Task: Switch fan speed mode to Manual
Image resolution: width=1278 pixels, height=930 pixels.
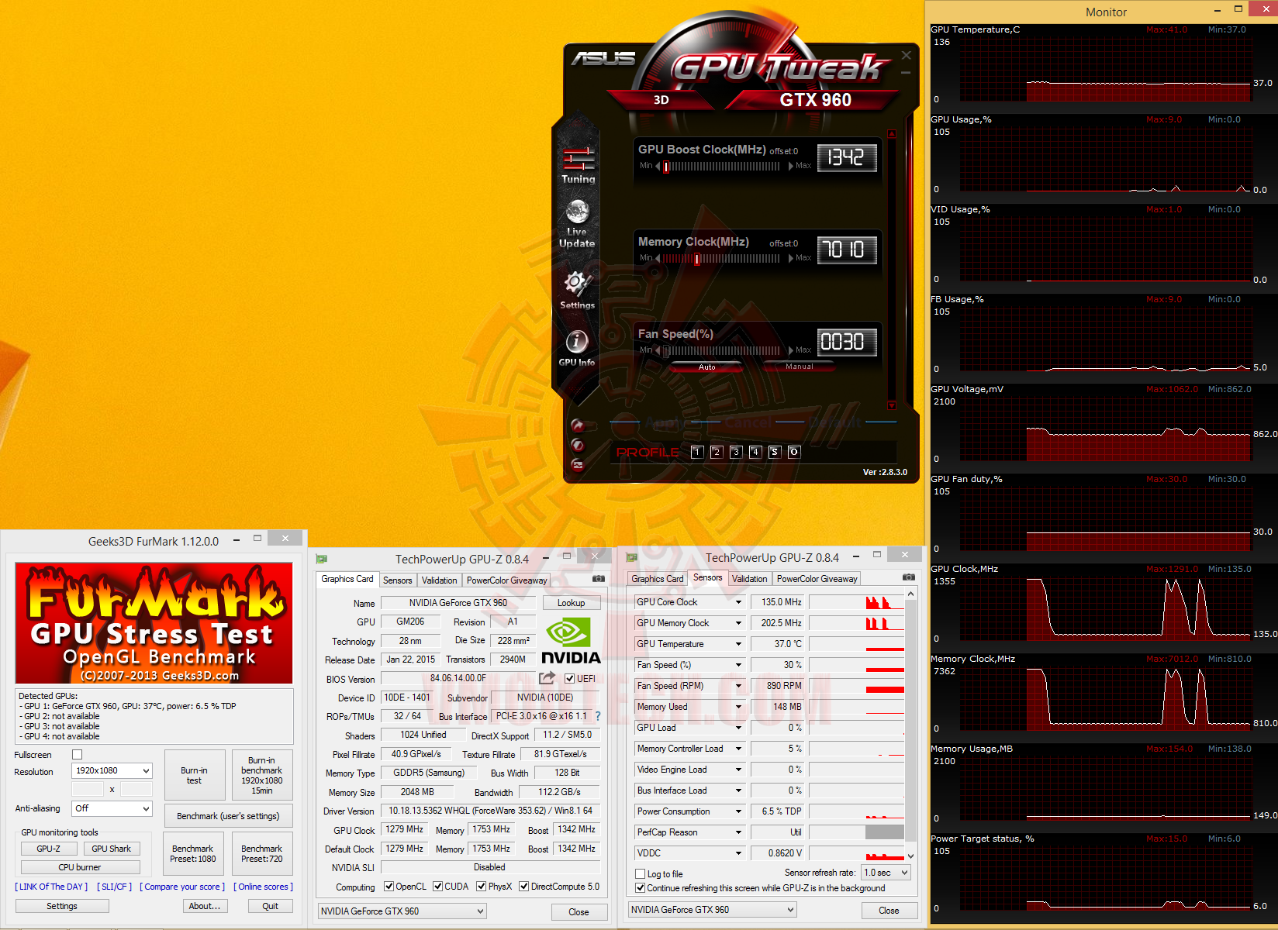Action: pyautogui.click(x=800, y=367)
